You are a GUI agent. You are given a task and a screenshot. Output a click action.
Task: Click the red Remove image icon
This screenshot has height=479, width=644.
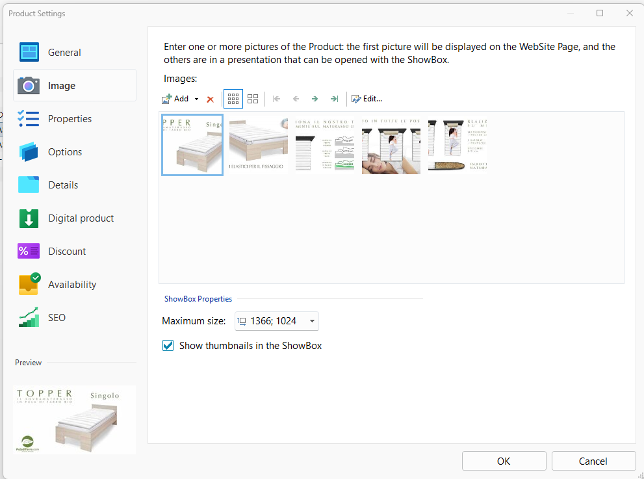[x=210, y=99]
